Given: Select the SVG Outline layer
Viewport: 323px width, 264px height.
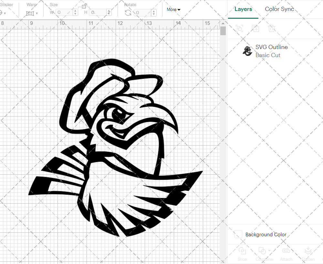Looking at the screenshot, I should click(271, 47).
